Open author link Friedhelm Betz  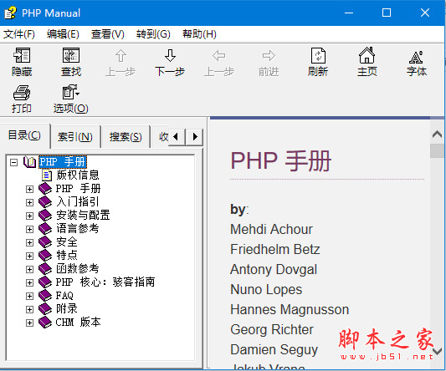pos(275,249)
